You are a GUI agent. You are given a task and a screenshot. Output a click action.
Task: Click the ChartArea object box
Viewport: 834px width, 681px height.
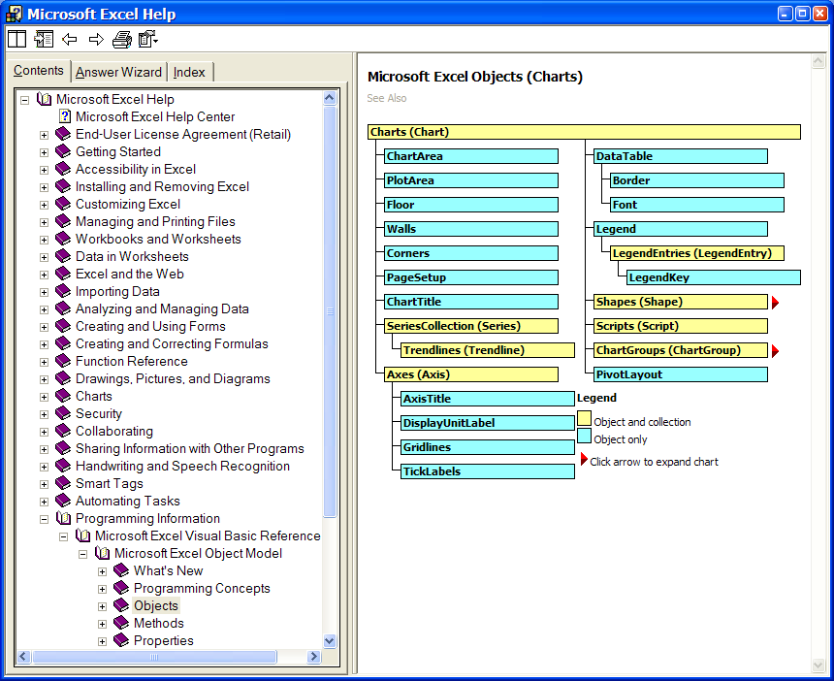click(x=470, y=156)
